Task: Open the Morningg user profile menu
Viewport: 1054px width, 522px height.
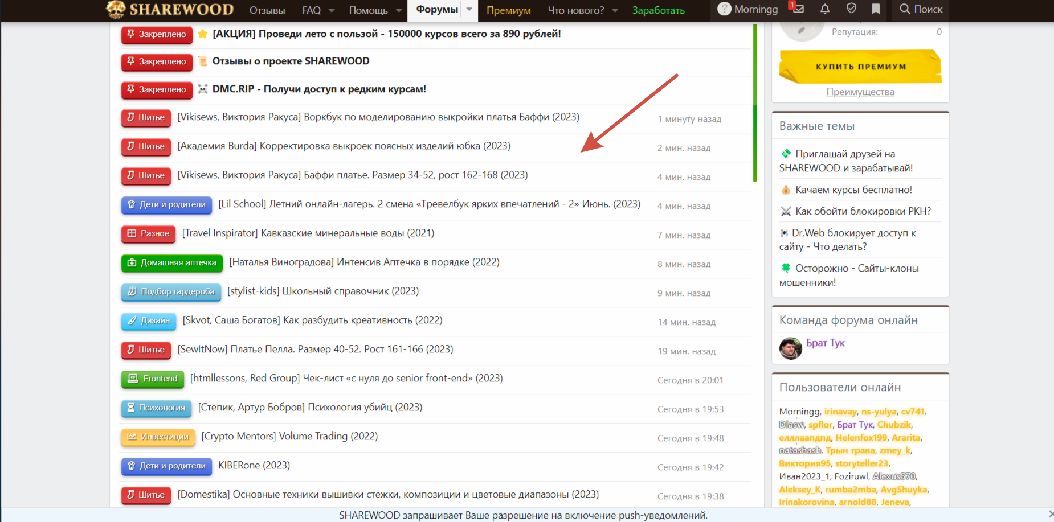Action: (747, 9)
